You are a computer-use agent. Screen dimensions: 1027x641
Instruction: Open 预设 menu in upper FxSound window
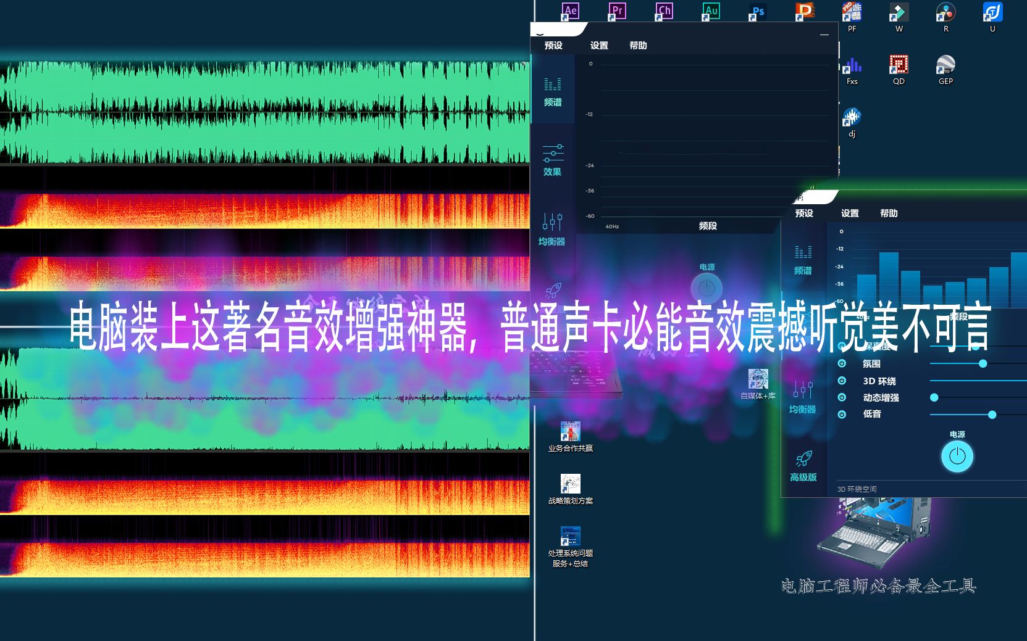point(553,46)
